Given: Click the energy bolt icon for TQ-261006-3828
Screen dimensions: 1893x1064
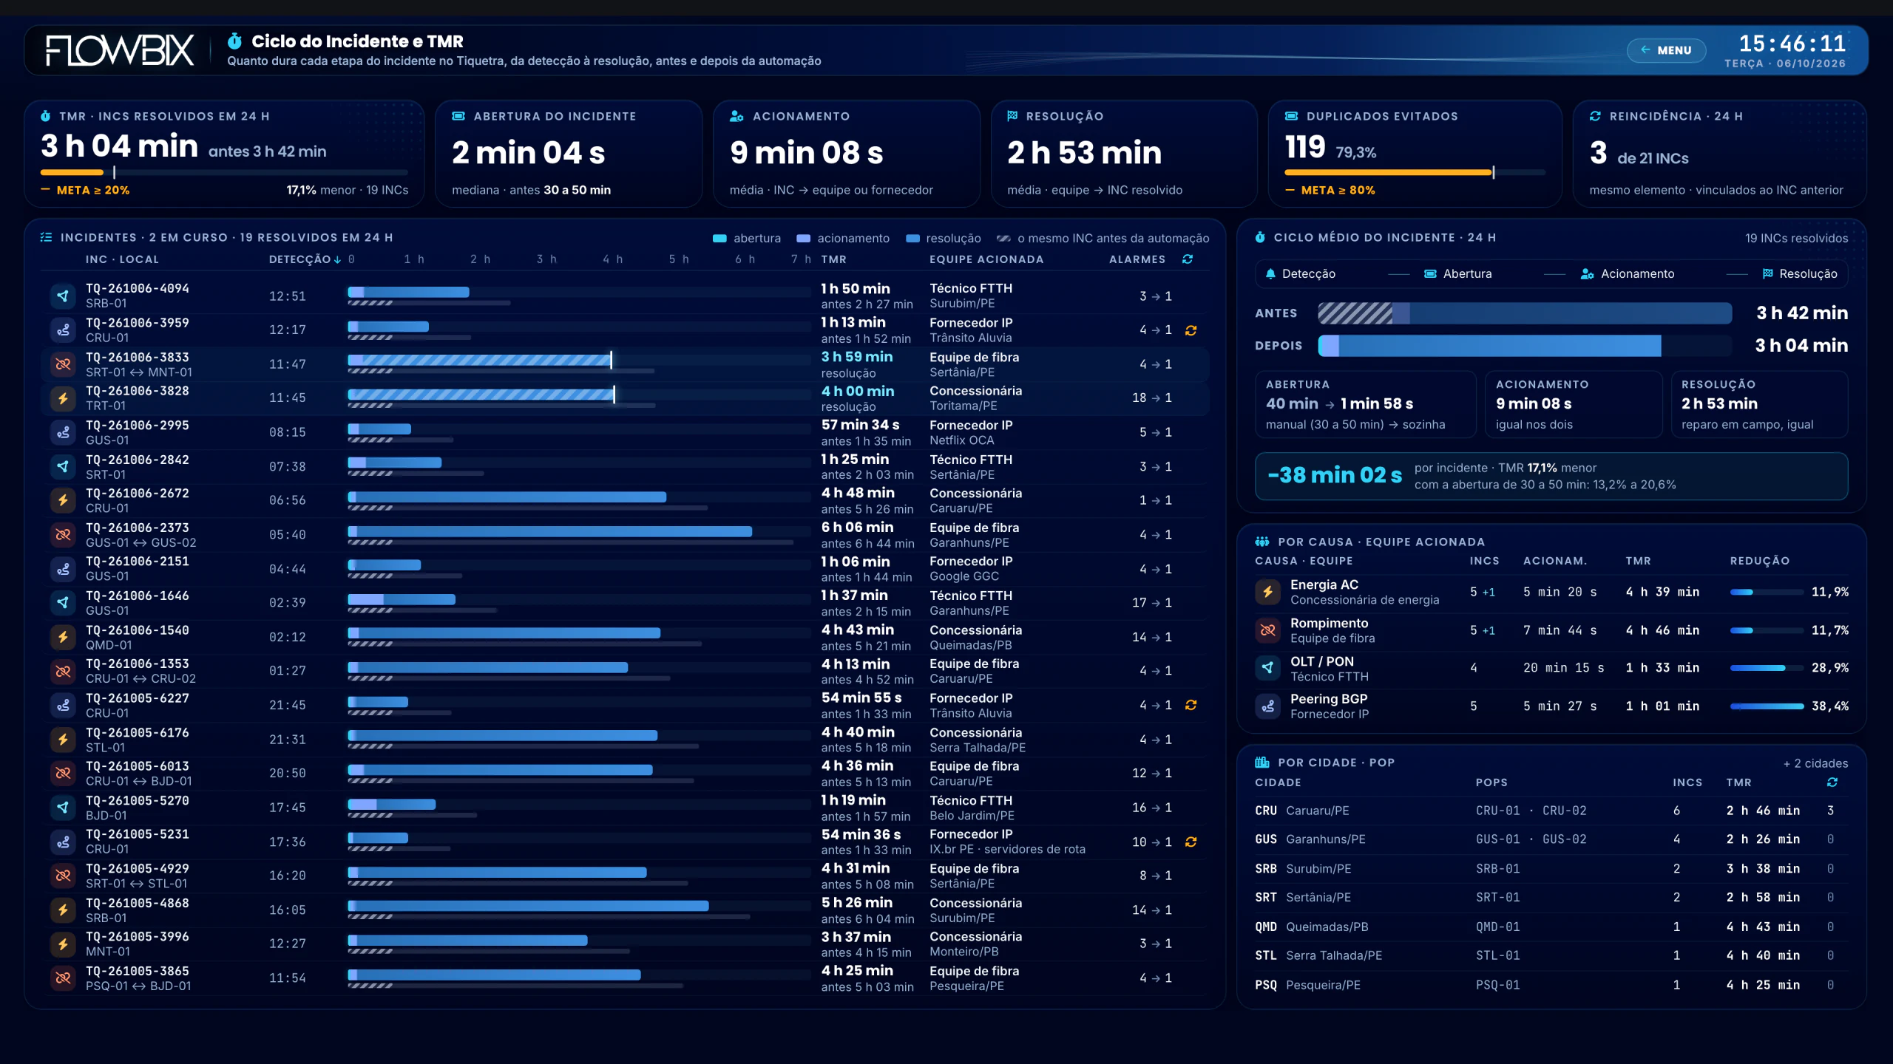Looking at the screenshot, I should click(63, 398).
